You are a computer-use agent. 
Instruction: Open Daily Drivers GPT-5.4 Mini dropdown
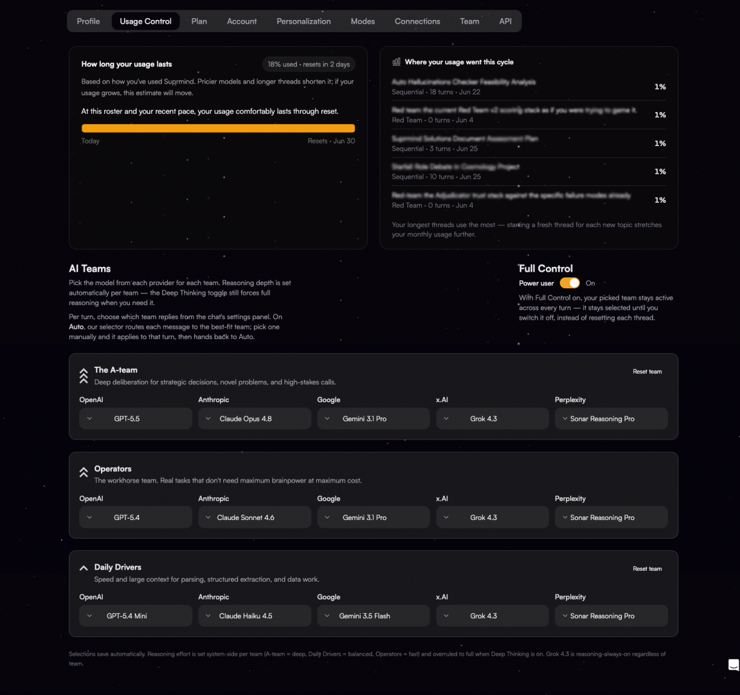(136, 616)
